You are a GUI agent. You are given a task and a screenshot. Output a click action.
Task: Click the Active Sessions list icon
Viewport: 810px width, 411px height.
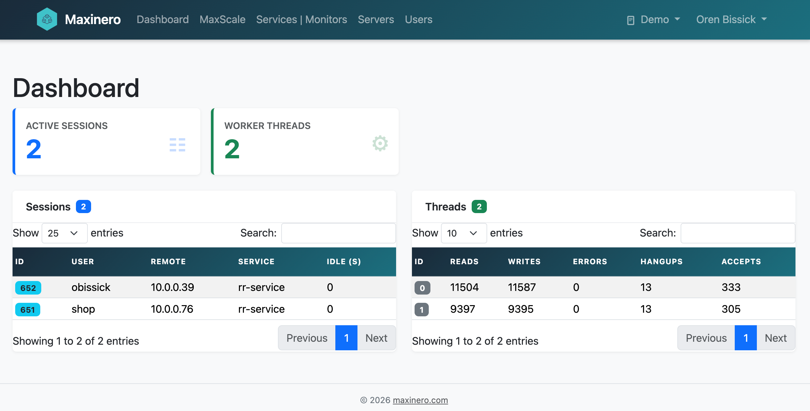click(177, 145)
